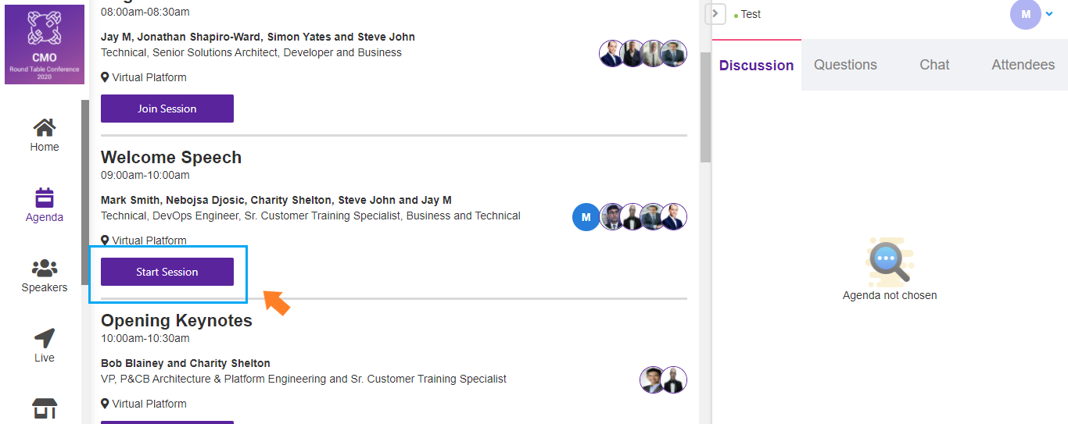Viewport: 1068px width, 424px height.
Task: Click the 10:00am-10:30am time text
Action: pos(145,338)
